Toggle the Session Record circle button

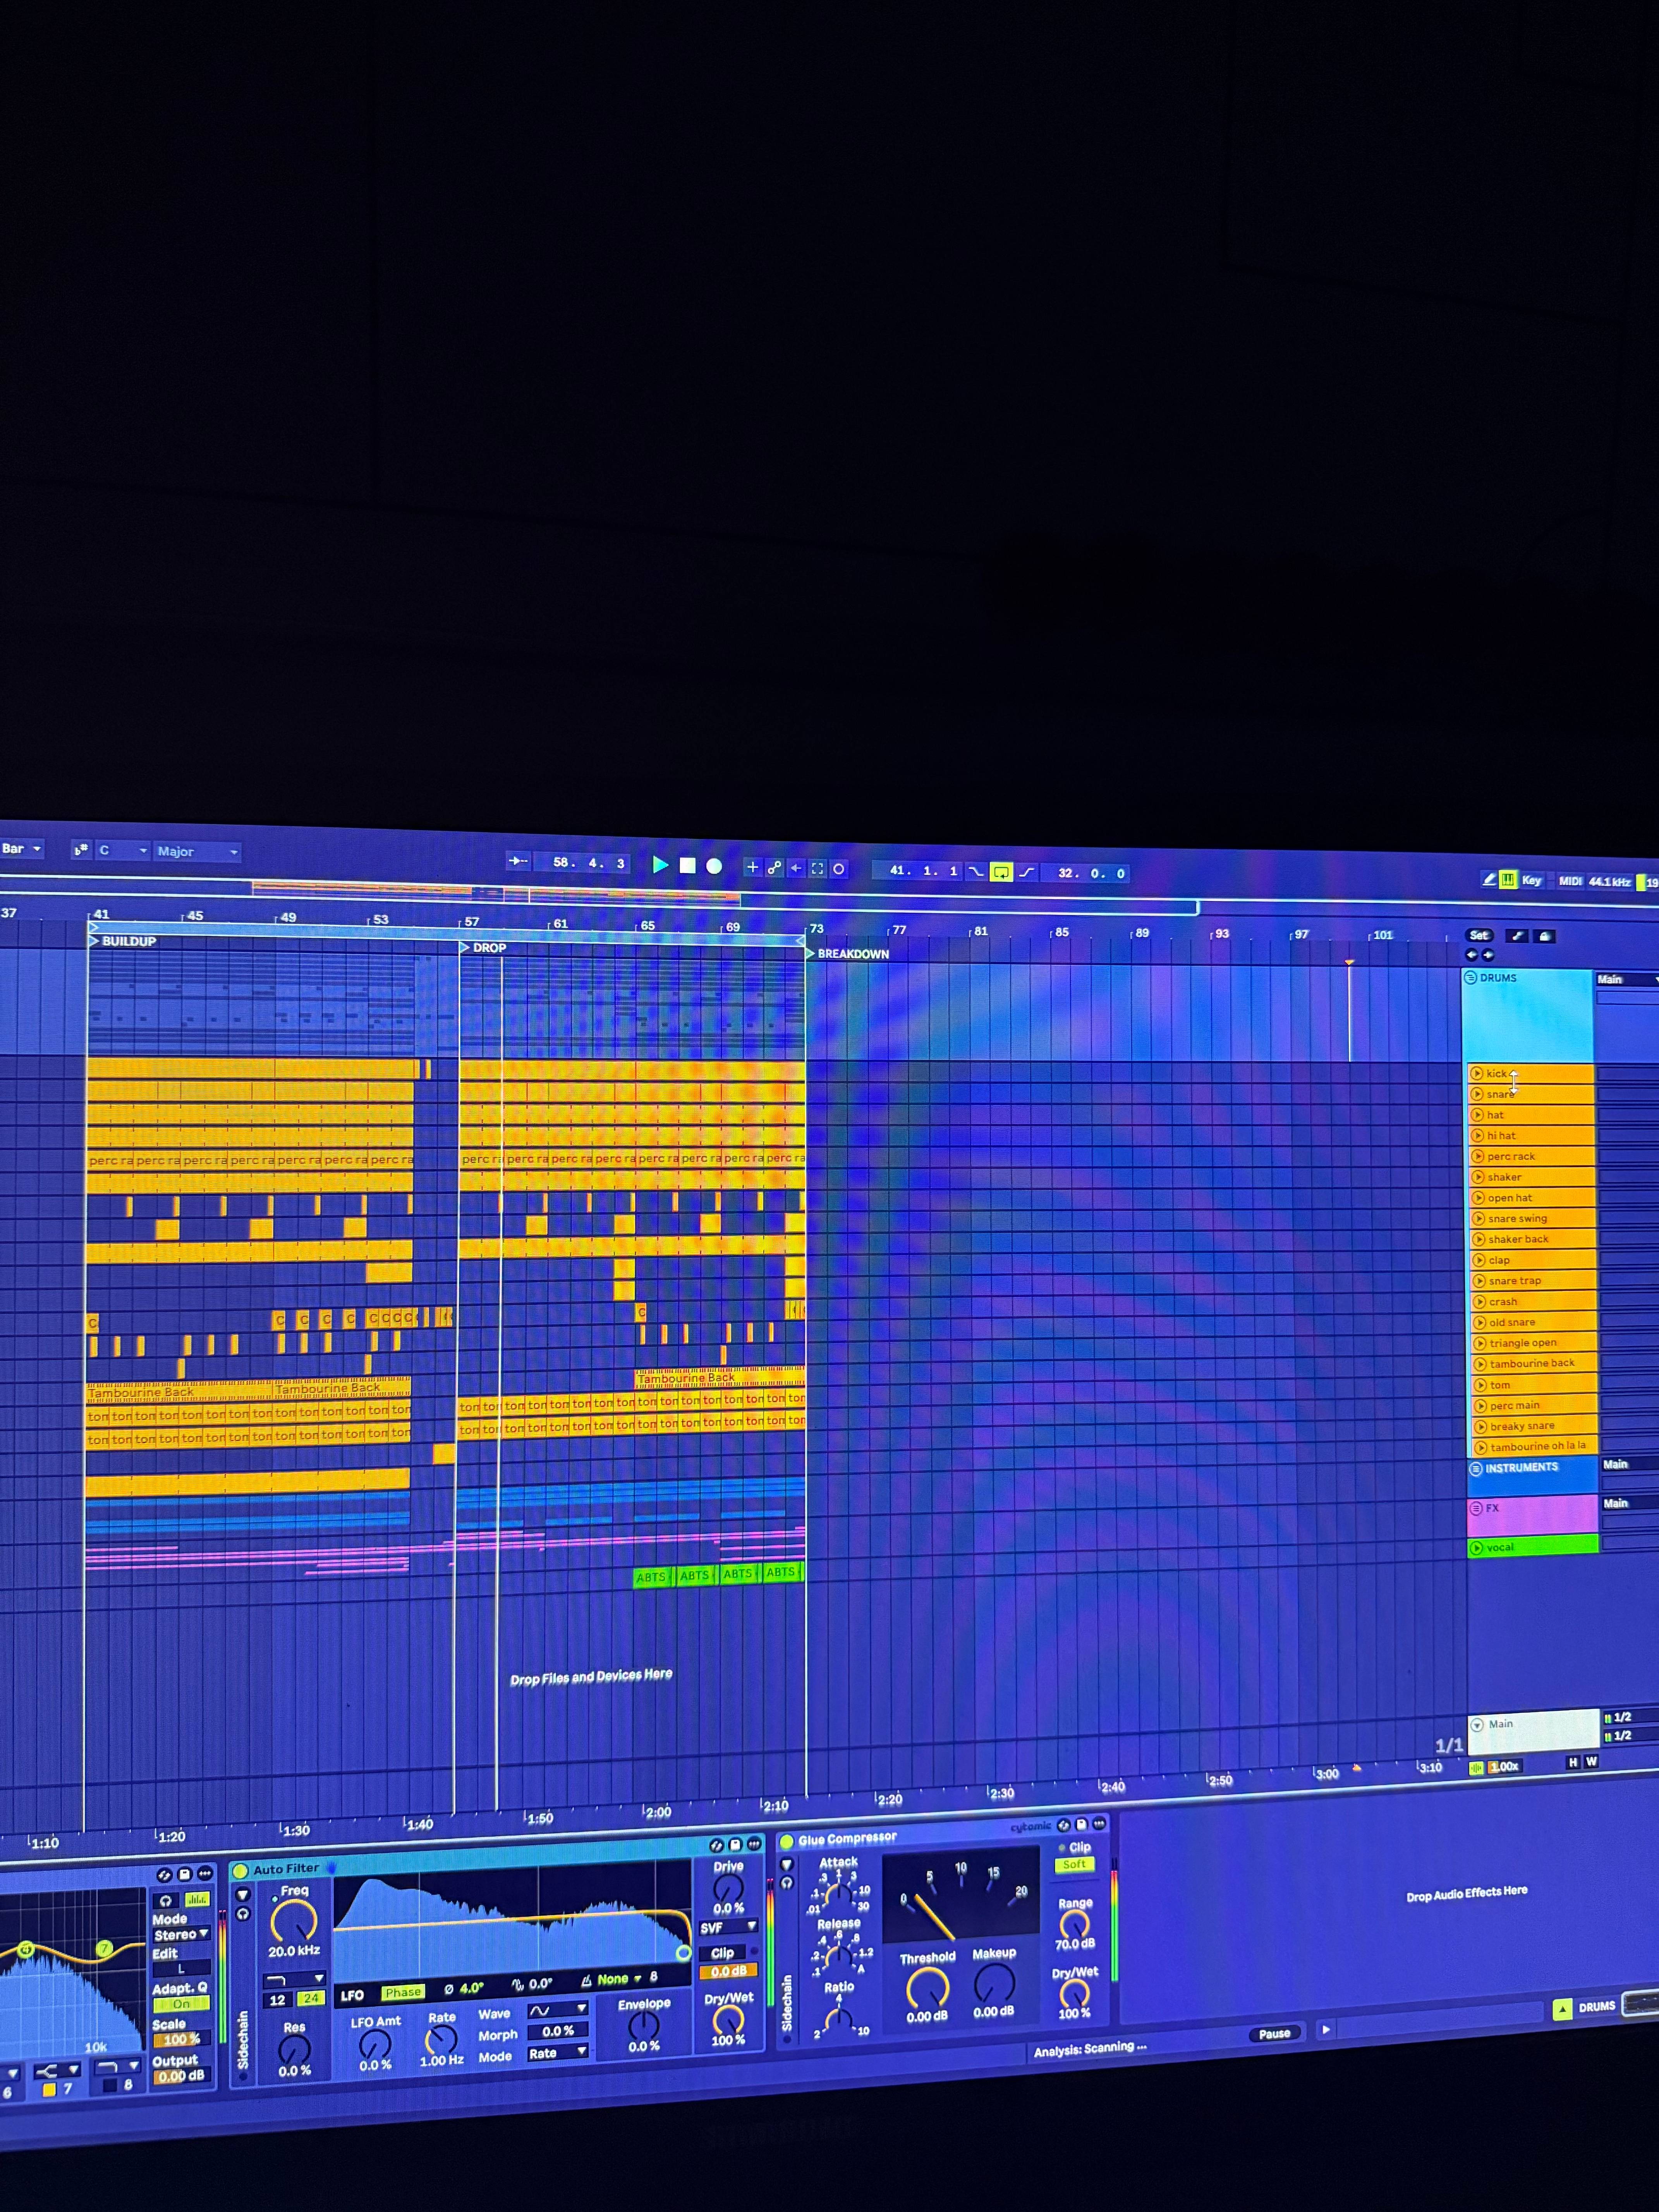(839, 869)
